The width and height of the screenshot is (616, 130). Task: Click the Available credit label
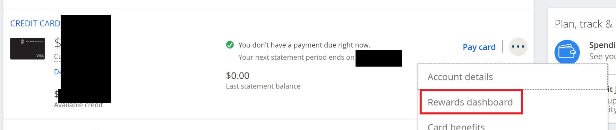tap(78, 105)
